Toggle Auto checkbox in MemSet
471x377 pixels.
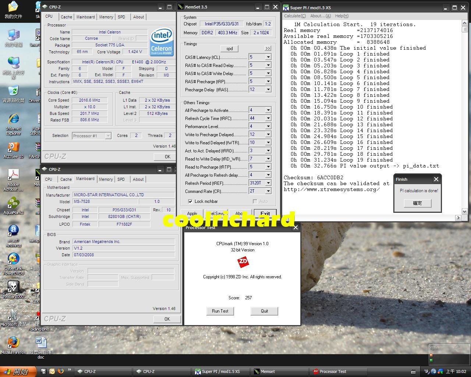click(255, 201)
